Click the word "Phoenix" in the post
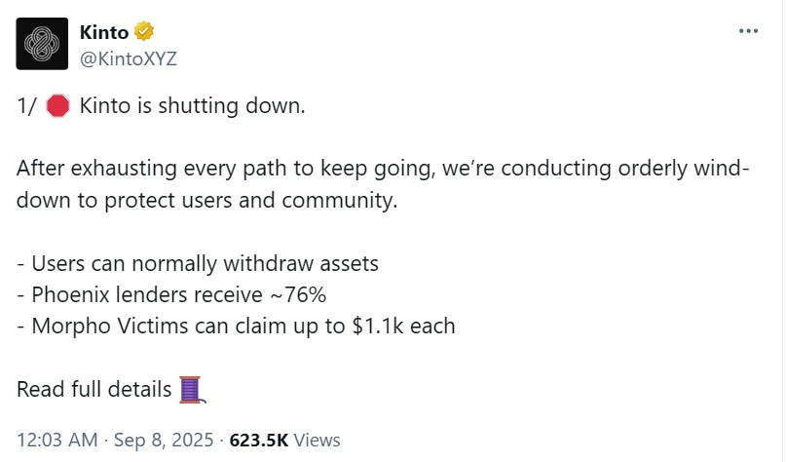 pos(68,294)
